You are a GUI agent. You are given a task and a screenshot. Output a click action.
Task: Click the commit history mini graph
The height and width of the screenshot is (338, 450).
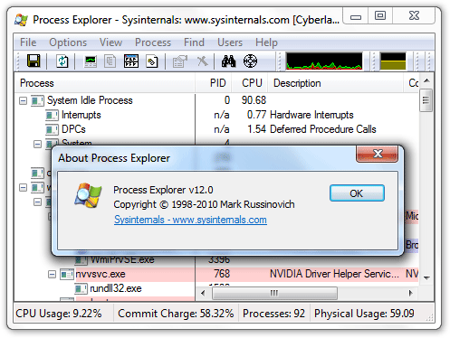pyautogui.click(x=393, y=61)
